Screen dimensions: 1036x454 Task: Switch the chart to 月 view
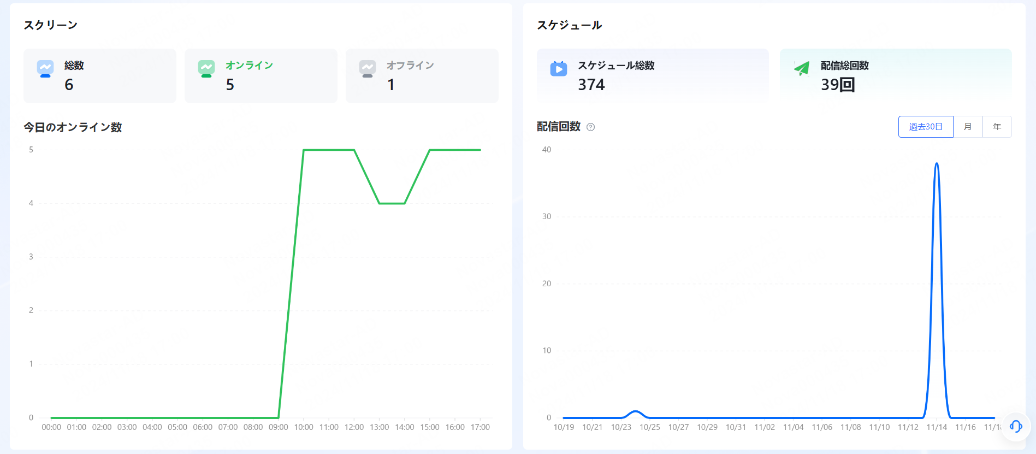click(x=968, y=127)
